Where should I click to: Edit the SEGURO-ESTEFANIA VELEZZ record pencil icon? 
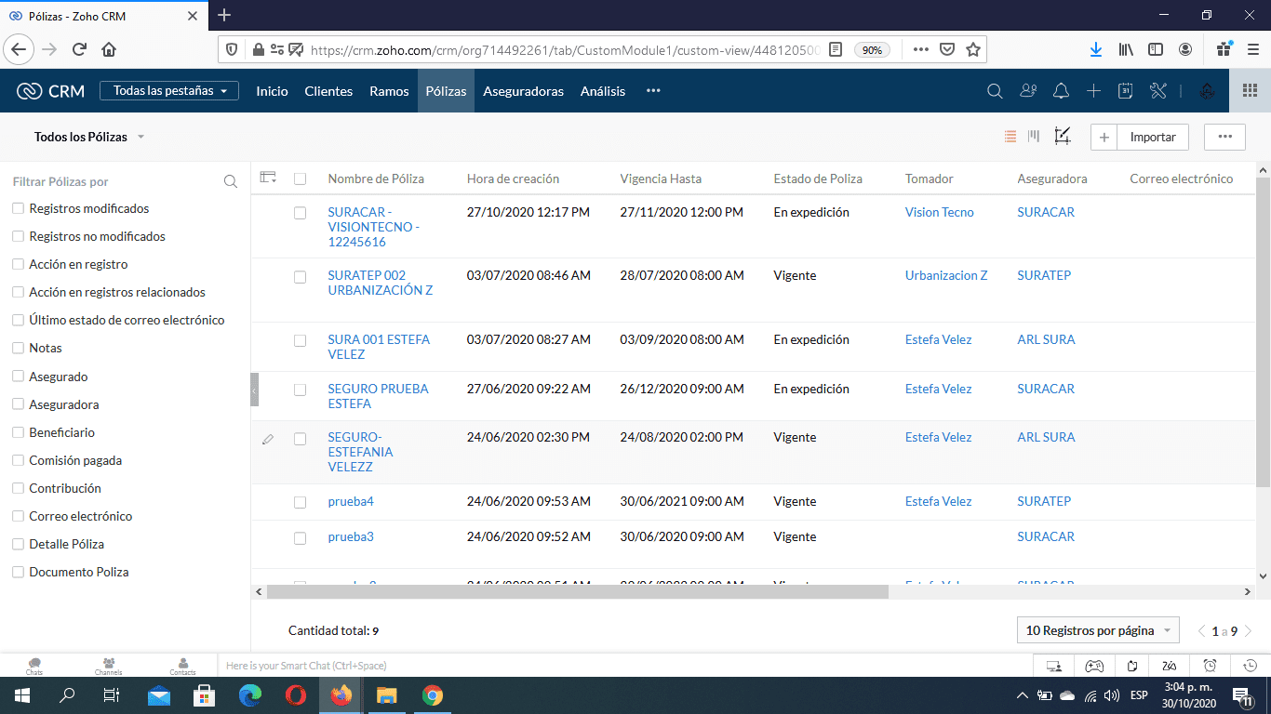(x=268, y=439)
